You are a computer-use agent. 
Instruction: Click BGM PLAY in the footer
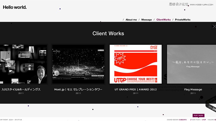(196, 120)
